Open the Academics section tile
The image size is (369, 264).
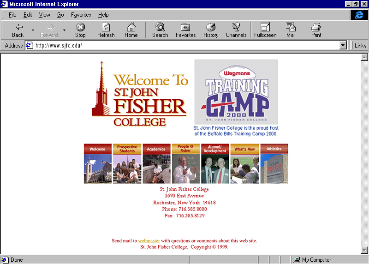pos(156,163)
